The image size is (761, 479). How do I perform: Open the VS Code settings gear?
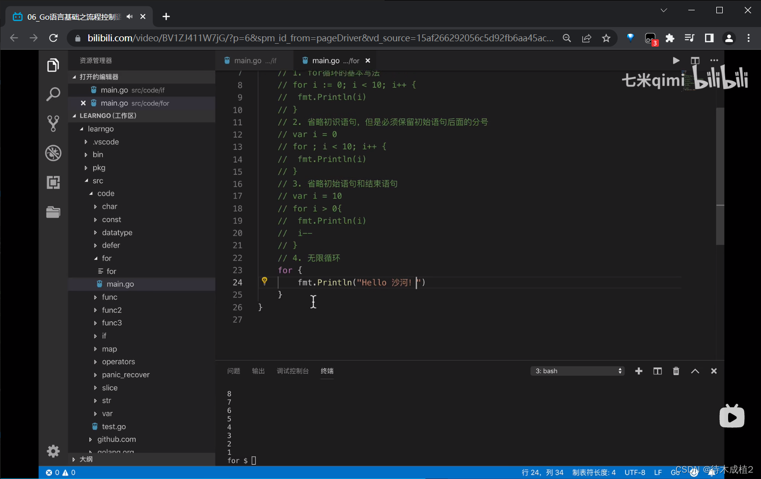tap(53, 451)
